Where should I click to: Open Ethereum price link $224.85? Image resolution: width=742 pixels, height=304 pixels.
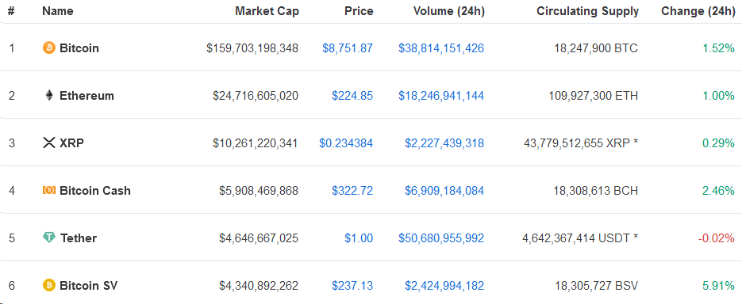click(352, 96)
